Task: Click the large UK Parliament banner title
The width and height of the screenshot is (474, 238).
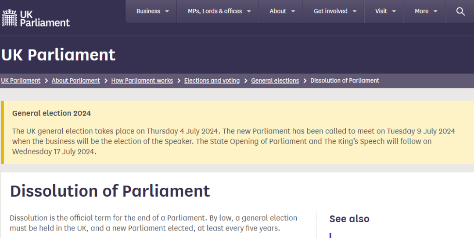Action: [x=58, y=55]
